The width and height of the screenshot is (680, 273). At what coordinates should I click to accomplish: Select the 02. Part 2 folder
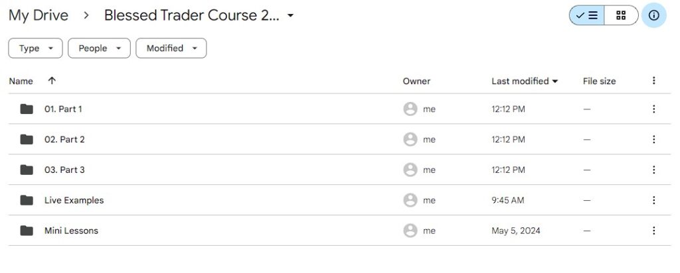[x=64, y=139]
